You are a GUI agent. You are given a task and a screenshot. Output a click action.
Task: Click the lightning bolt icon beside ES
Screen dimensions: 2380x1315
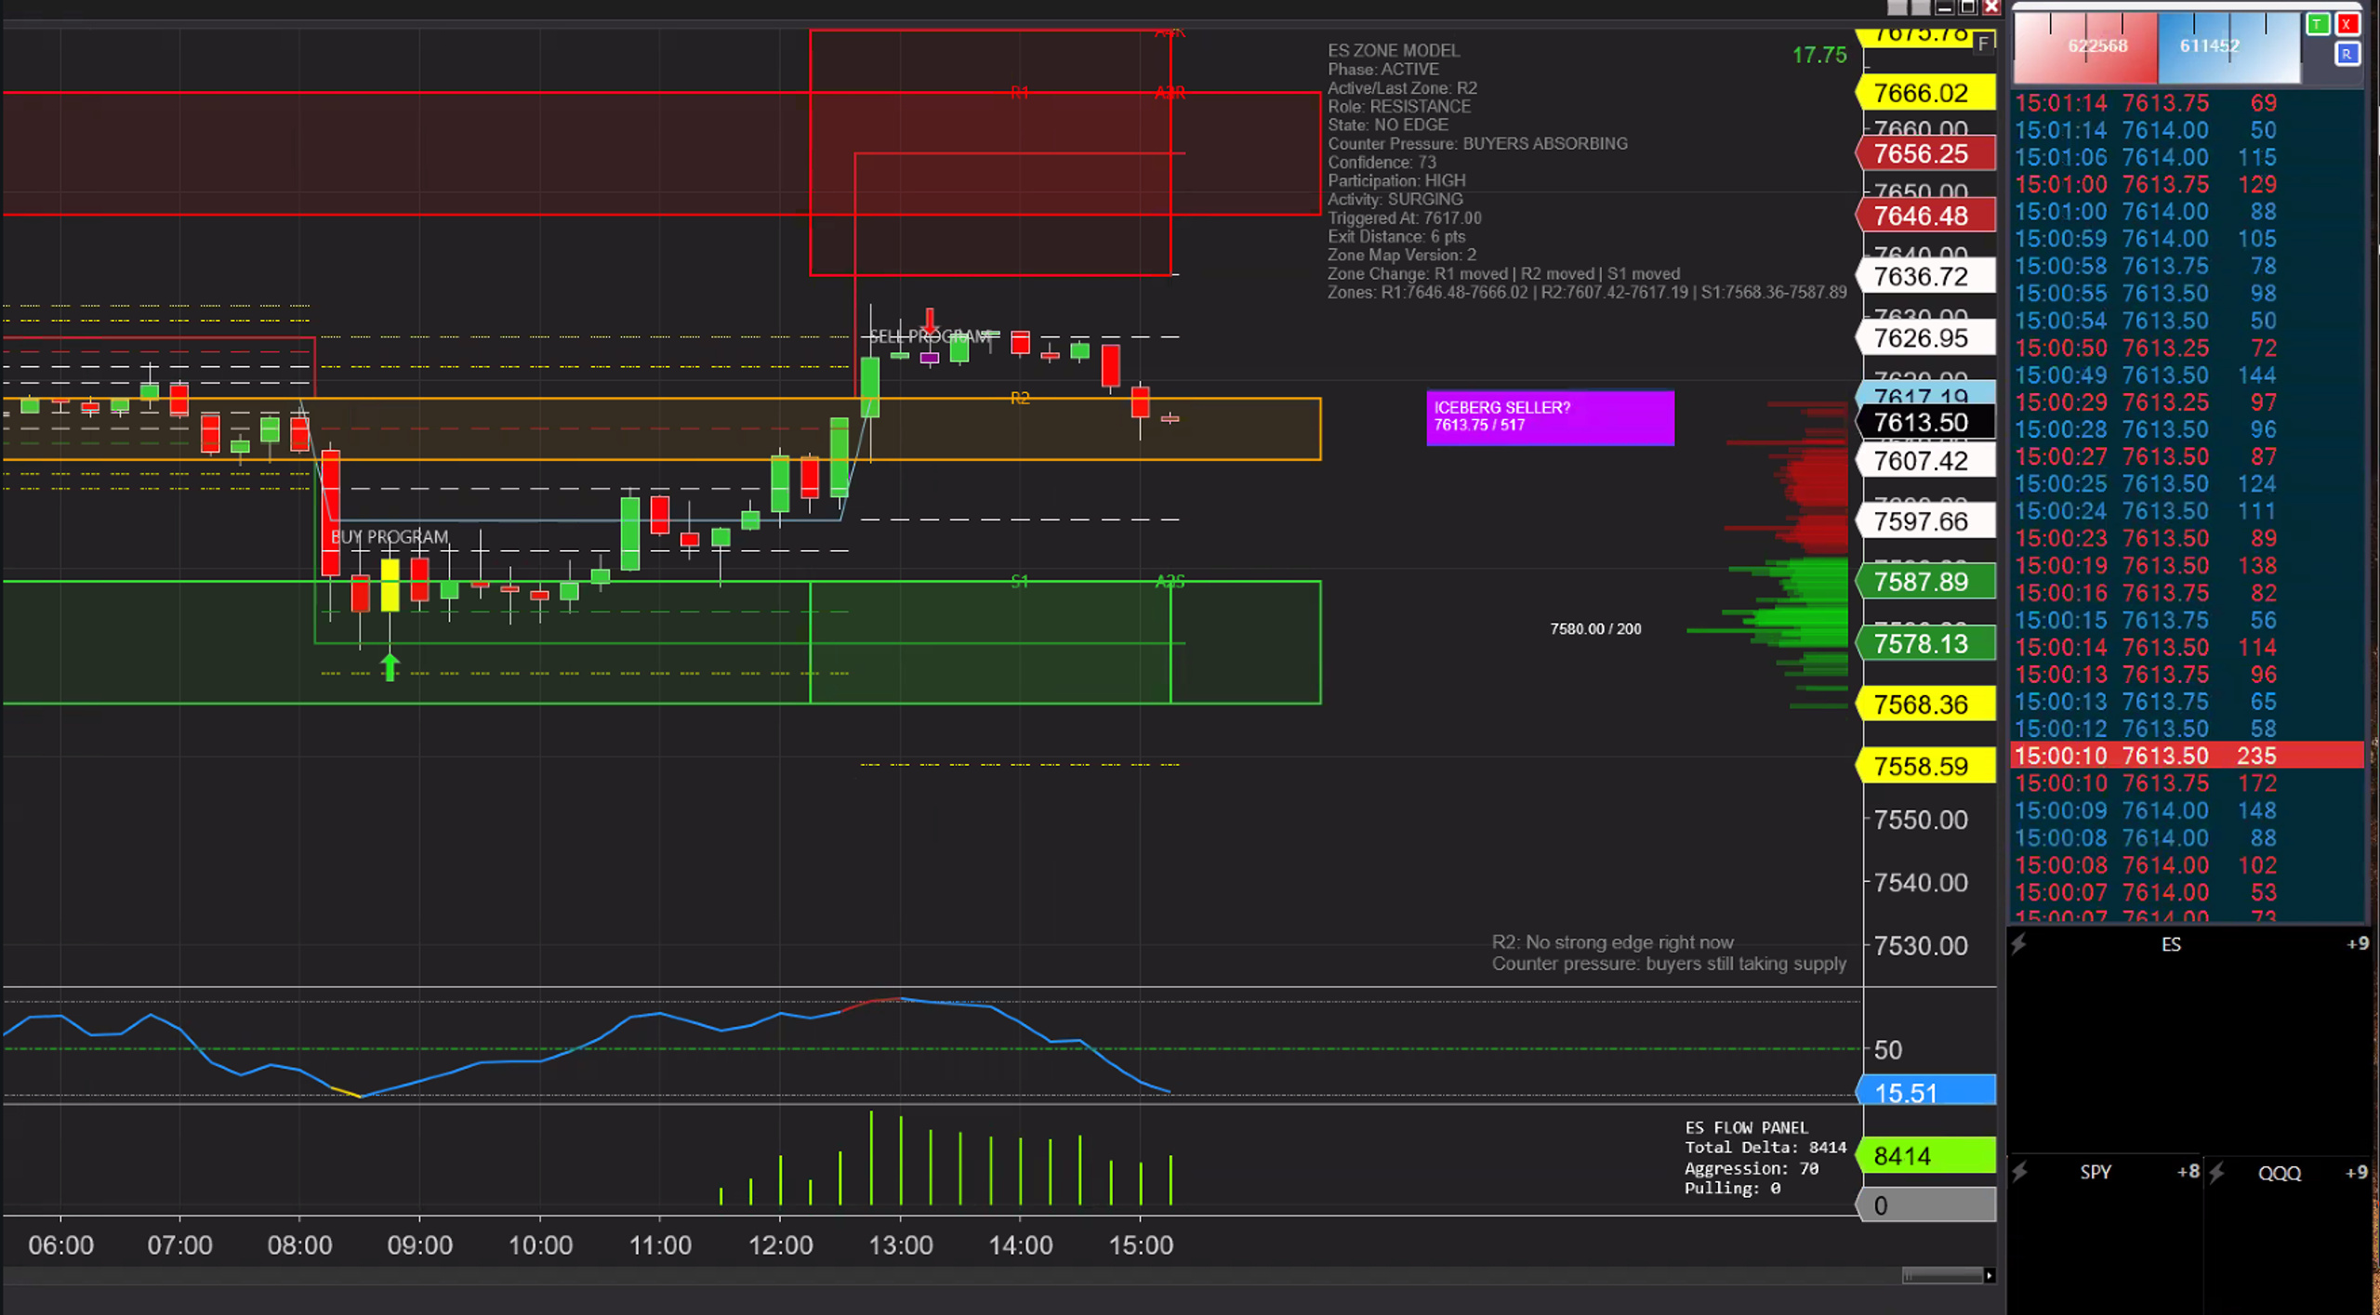pyautogui.click(x=2018, y=945)
